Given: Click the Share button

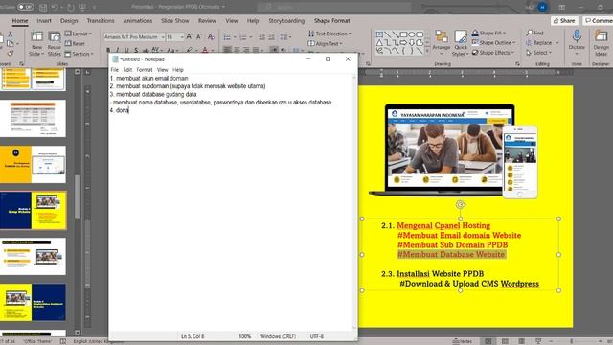Looking at the screenshot, I should [564, 21].
